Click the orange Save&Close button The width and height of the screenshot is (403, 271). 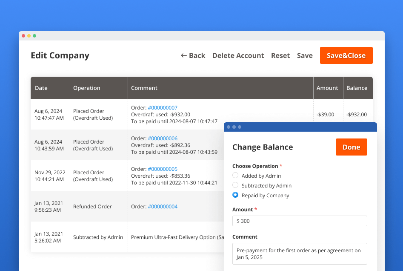pyautogui.click(x=346, y=55)
